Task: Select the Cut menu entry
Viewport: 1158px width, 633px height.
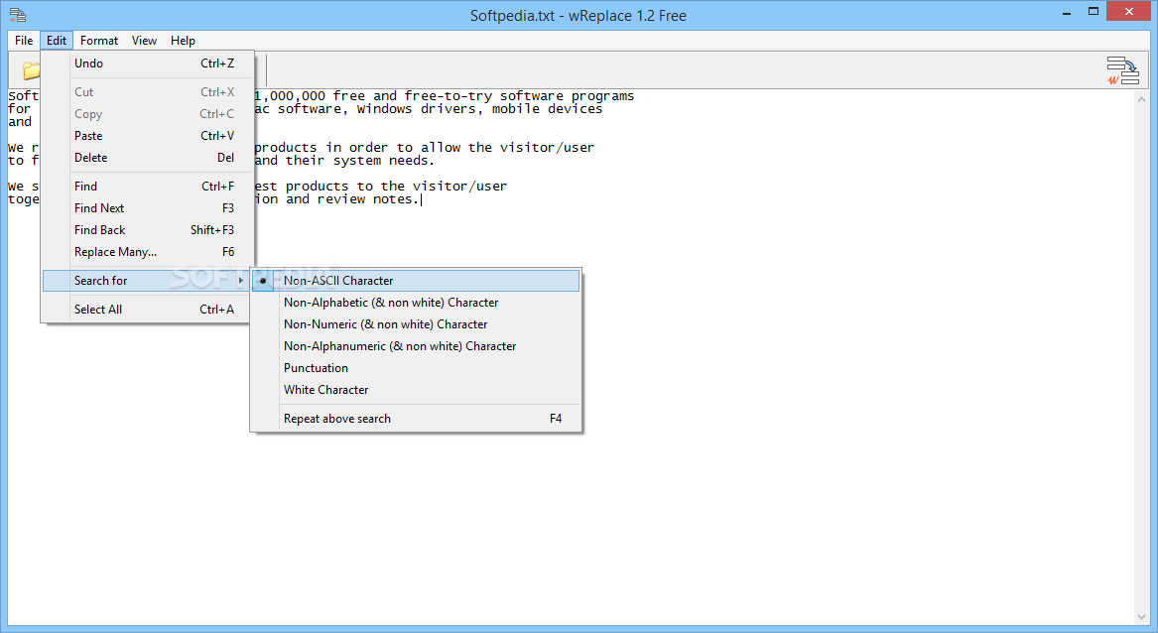Action: coord(148,92)
